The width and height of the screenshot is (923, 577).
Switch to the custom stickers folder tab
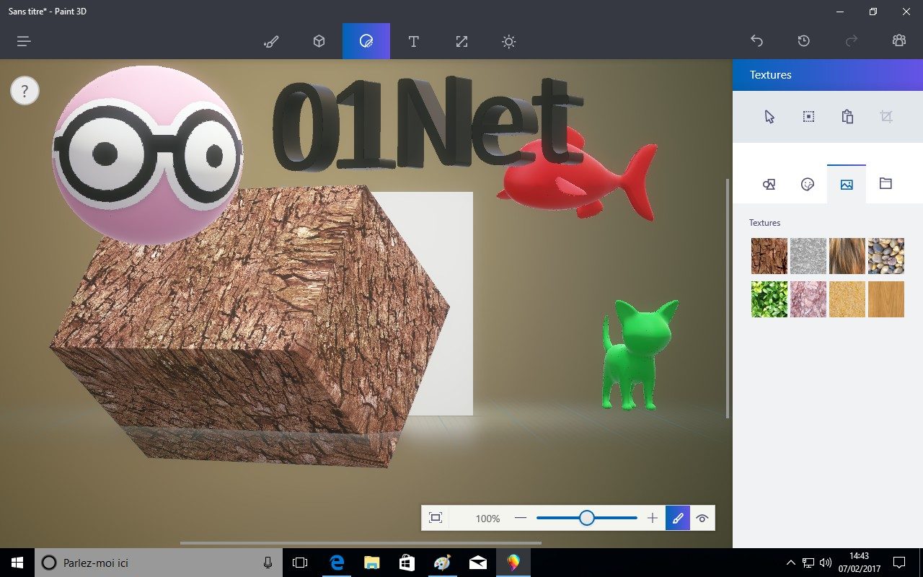coord(886,184)
